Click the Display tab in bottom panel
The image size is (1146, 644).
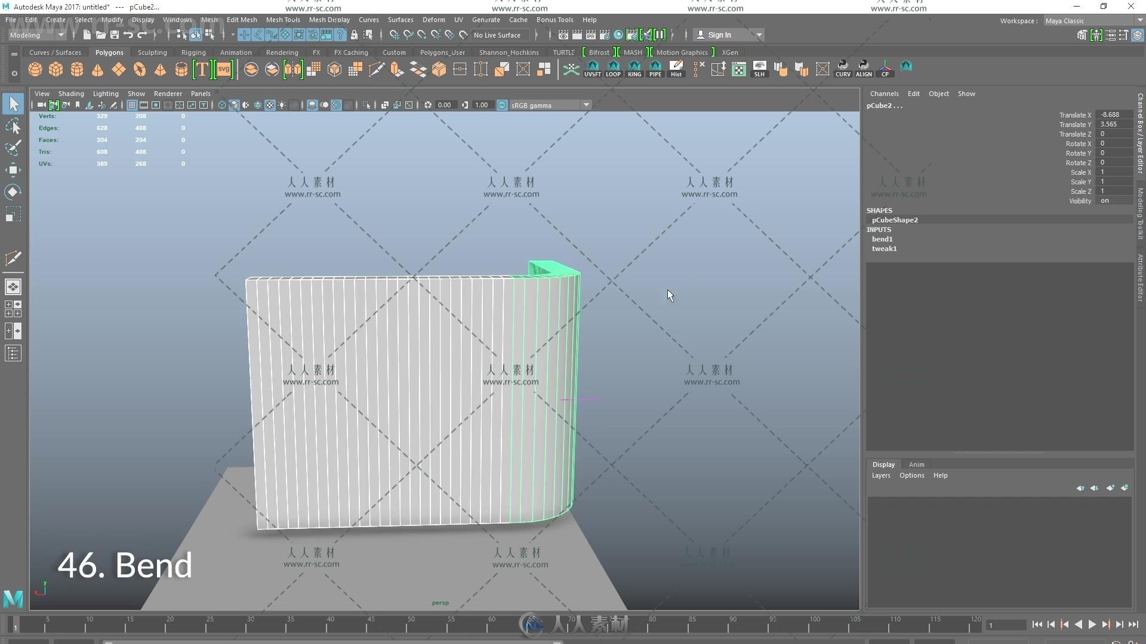point(883,464)
